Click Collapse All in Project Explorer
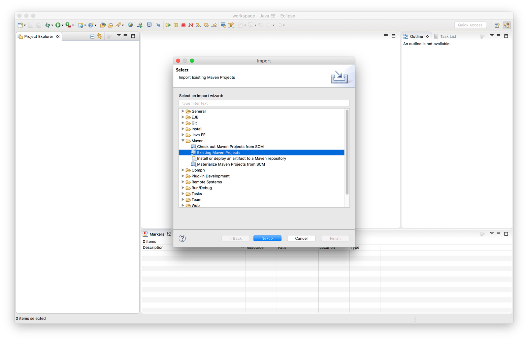This screenshot has height=341, width=528. pyautogui.click(x=92, y=36)
